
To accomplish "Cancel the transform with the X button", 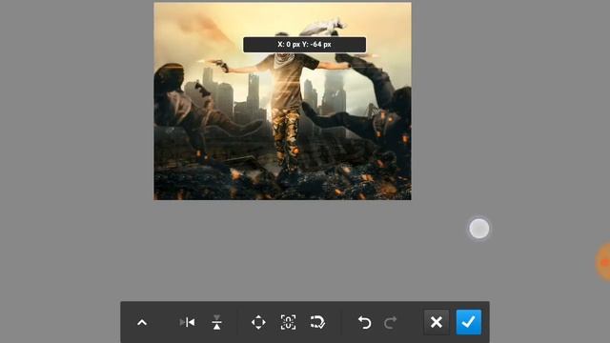I will pos(437,322).
